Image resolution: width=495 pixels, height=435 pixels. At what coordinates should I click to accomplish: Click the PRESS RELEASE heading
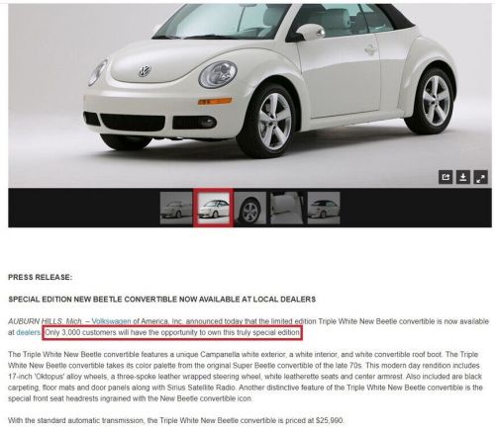(40, 277)
